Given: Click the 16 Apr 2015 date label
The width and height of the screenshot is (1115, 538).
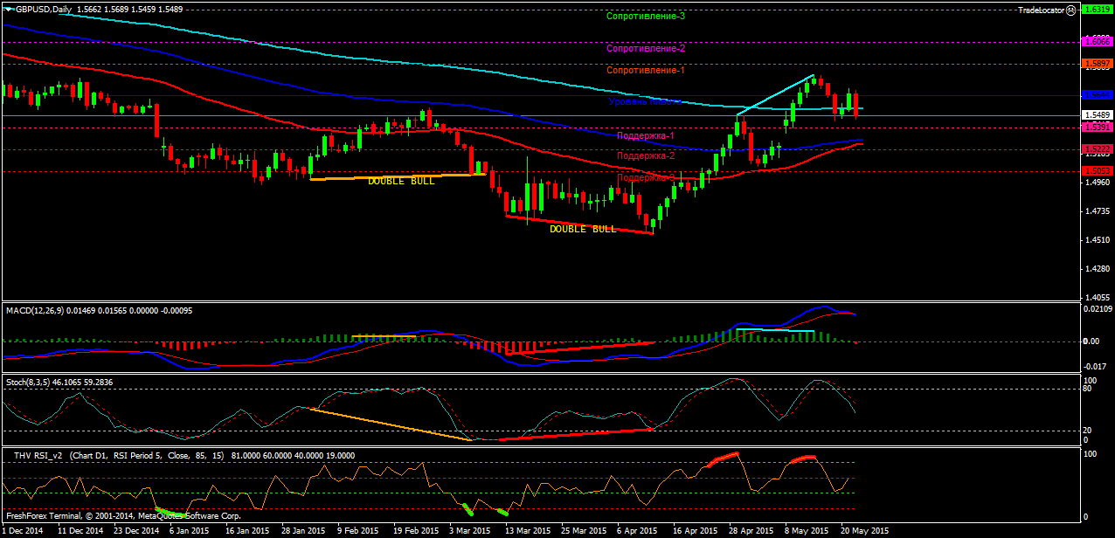Looking at the screenshot, I should click(696, 530).
